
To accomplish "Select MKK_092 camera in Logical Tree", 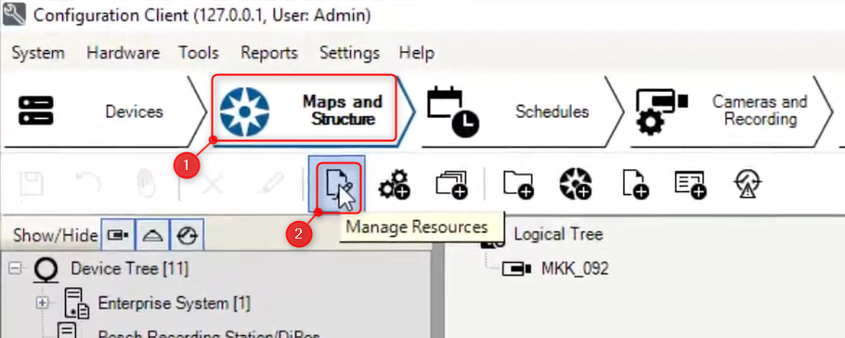I will pyautogui.click(x=575, y=268).
